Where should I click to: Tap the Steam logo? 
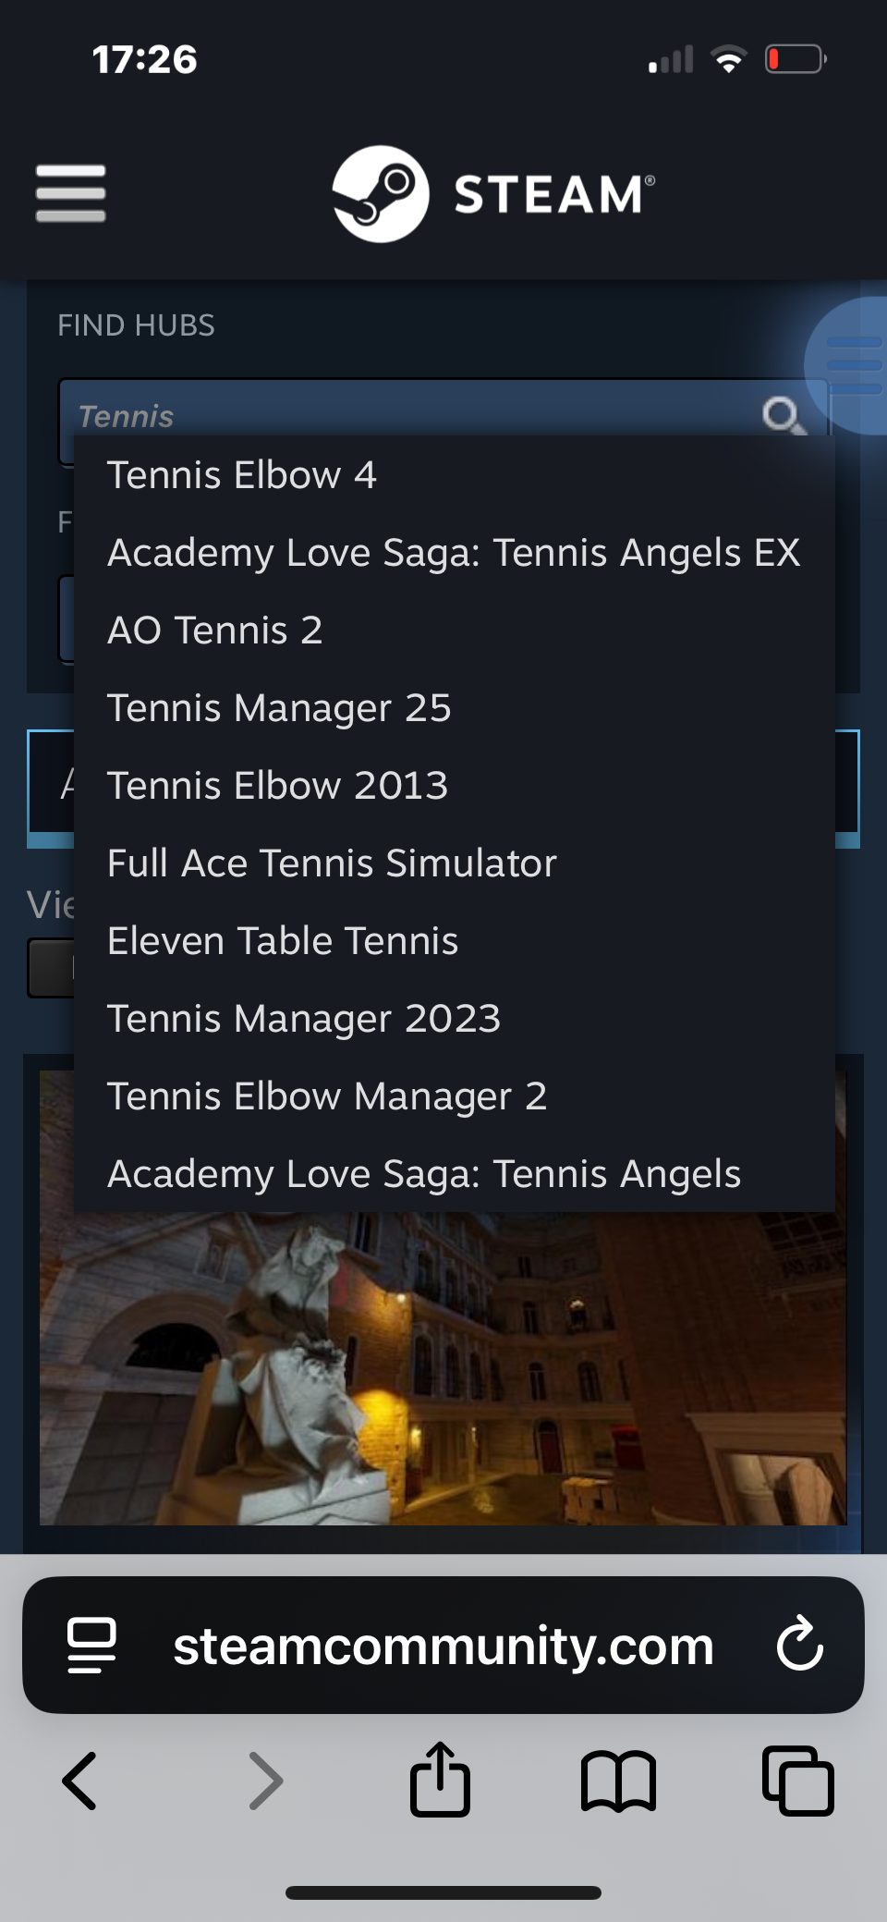pyautogui.click(x=493, y=194)
